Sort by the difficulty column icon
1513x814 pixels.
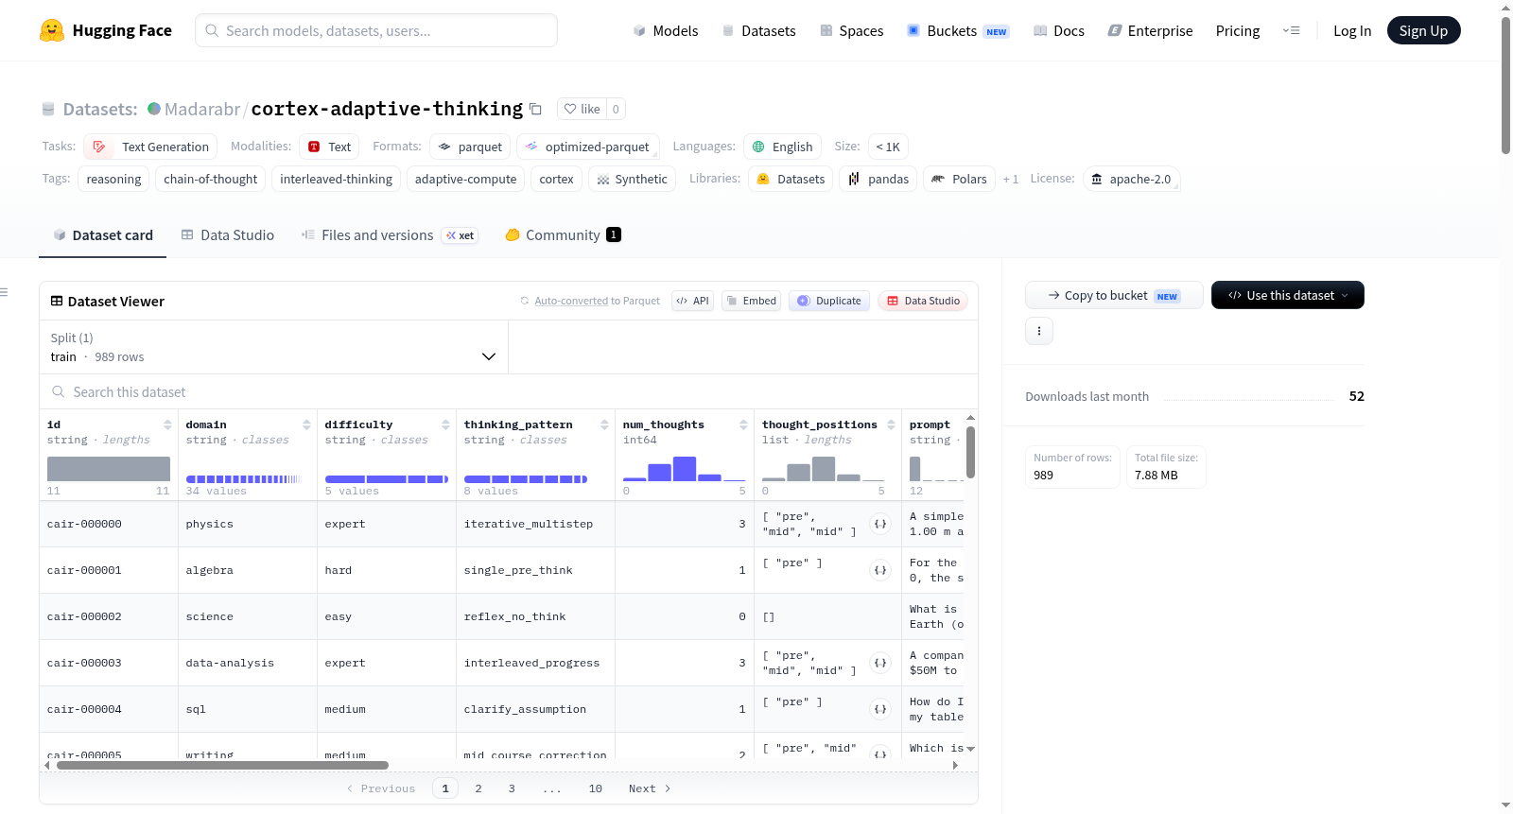pos(445,424)
